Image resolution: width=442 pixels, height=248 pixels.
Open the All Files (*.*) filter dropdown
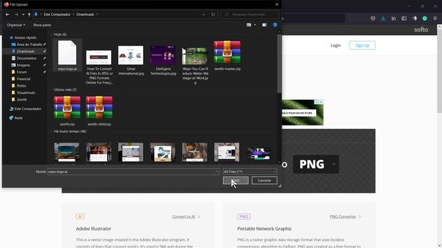click(250, 172)
